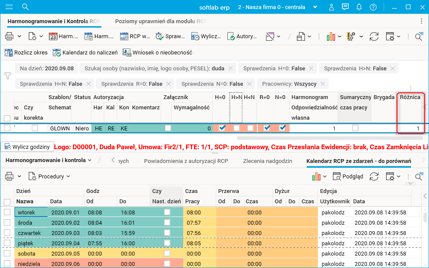
Task: Click Rozlicz okres button
Action: coord(26,53)
